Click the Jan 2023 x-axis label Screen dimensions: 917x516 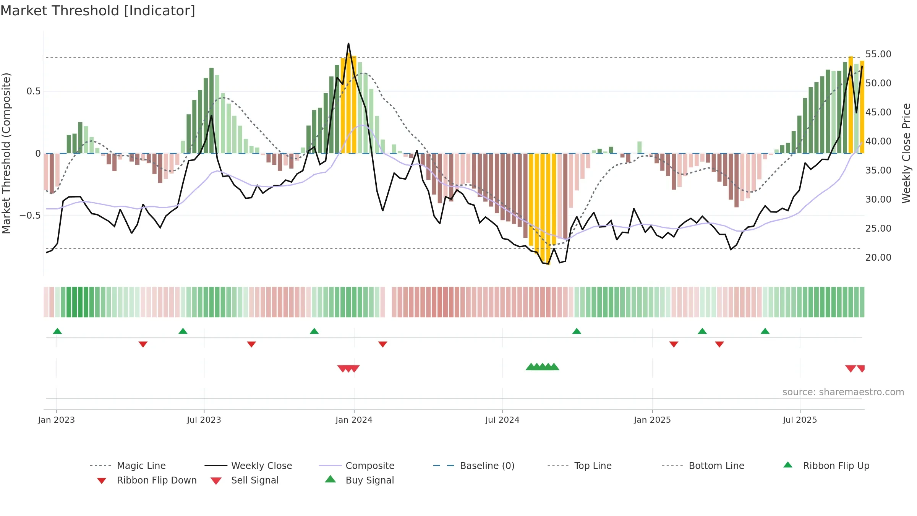(x=57, y=420)
